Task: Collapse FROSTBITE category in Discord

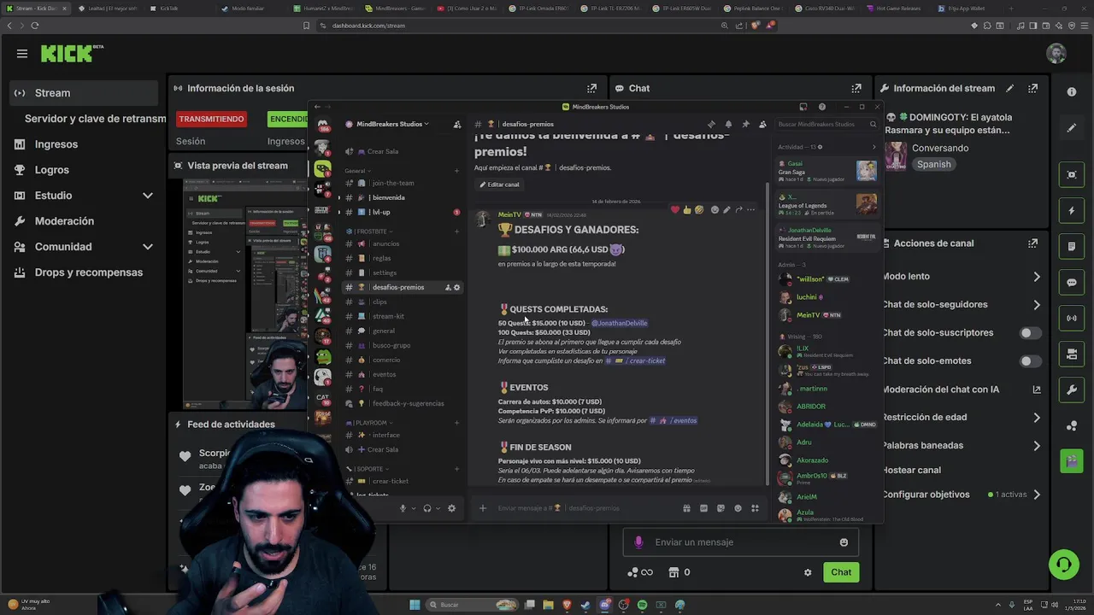Action: pyautogui.click(x=373, y=231)
